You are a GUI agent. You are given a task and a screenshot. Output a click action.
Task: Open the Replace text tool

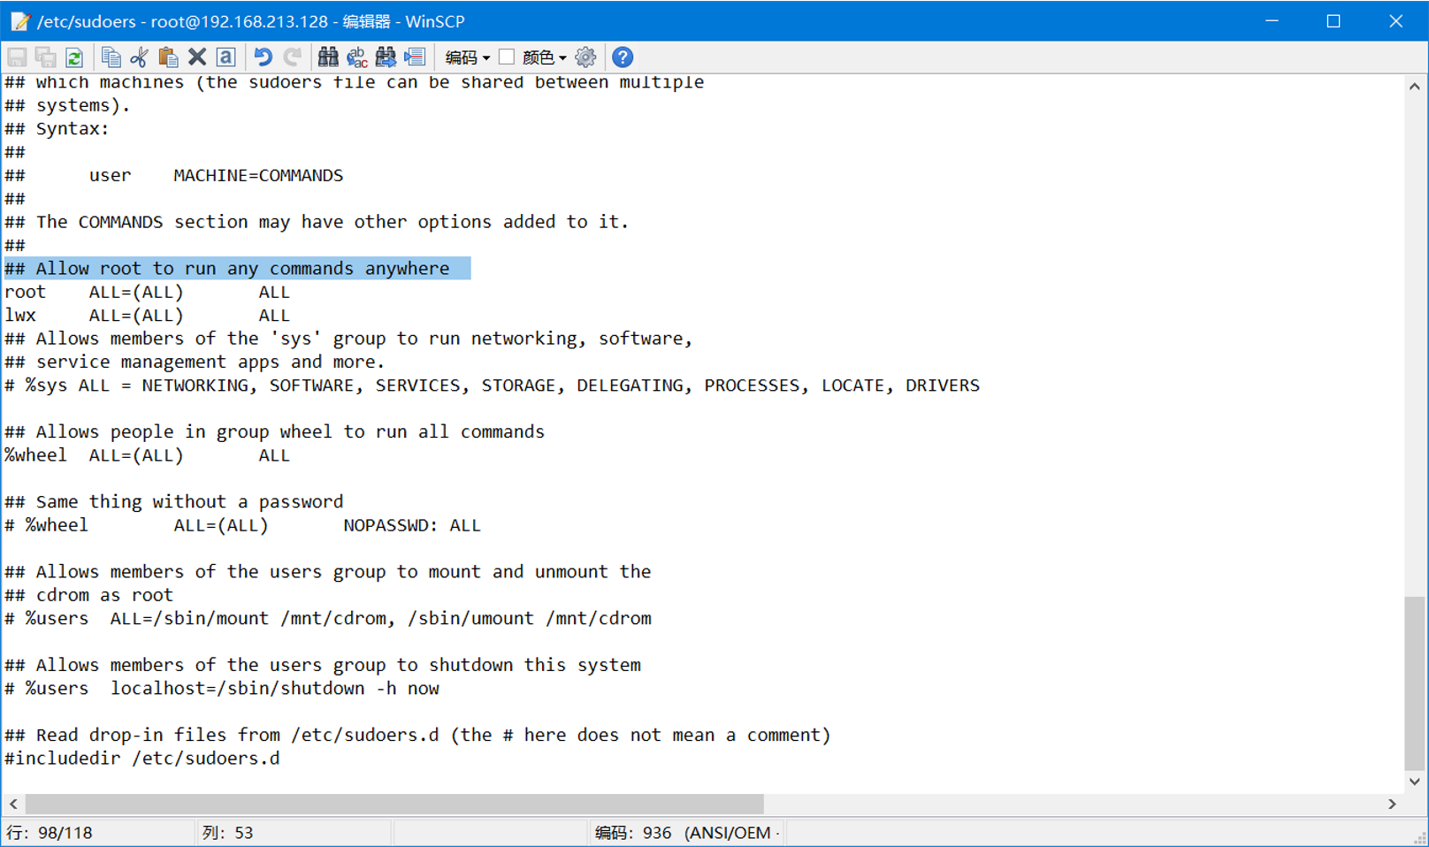357,57
